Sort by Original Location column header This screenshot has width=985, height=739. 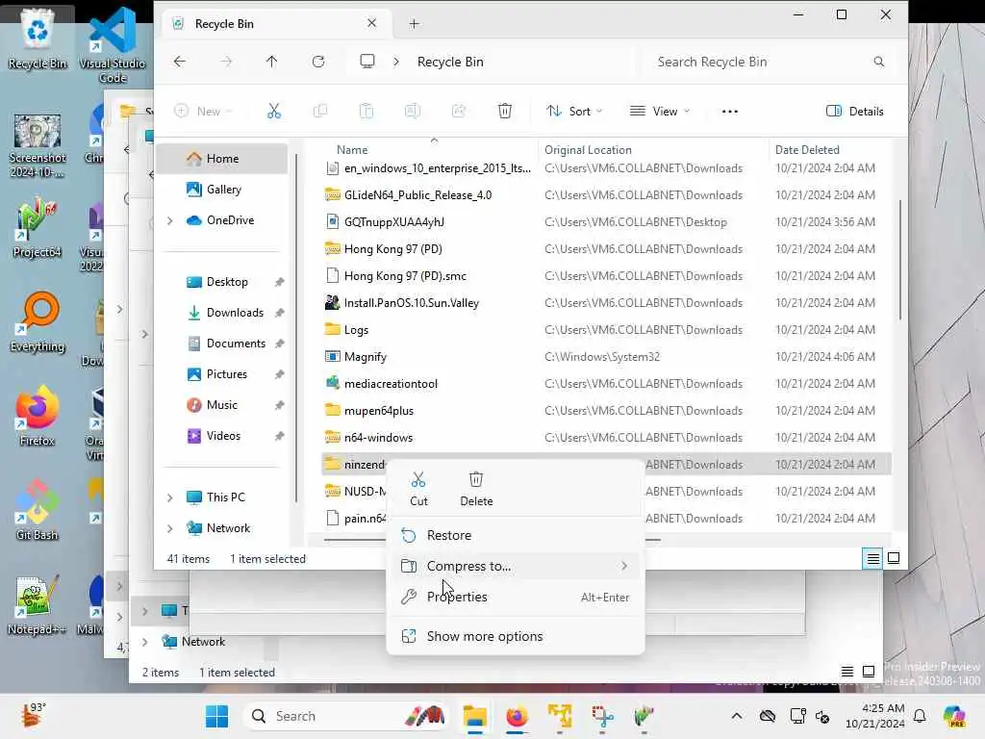pyautogui.click(x=588, y=150)
